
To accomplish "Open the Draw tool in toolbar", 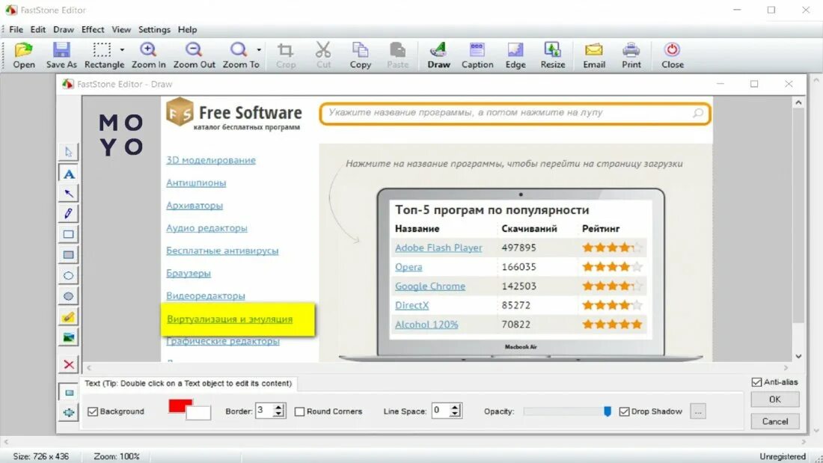I will pos(438,55).
